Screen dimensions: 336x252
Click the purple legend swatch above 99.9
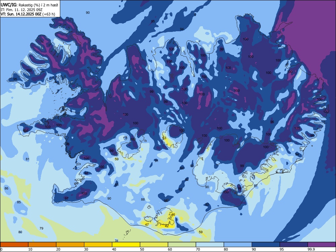click(x=322, y=245)
